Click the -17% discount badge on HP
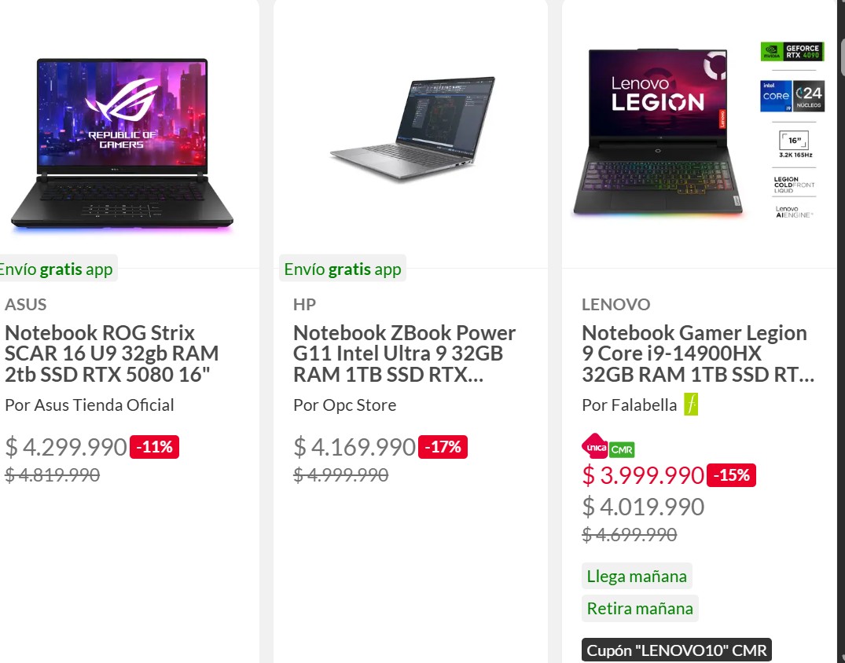The image size is (845, 663). (443, 447)
